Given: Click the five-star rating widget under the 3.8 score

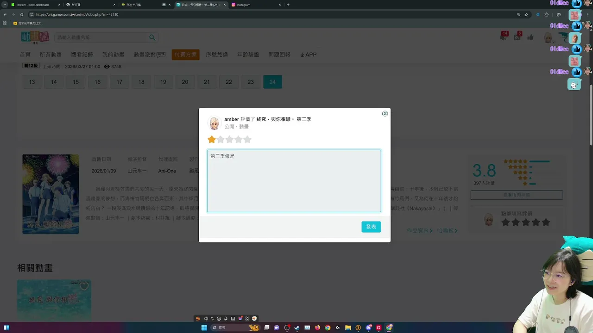Looking at the screenshot, I should coord(526,222).
